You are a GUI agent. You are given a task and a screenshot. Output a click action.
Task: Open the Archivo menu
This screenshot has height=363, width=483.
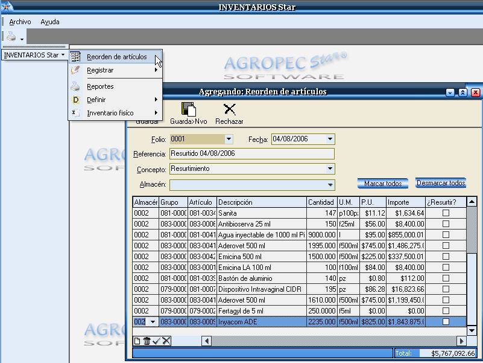(x=20, y=22)
